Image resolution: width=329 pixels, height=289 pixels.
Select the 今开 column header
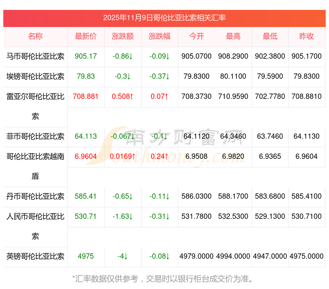click(196, 36)
